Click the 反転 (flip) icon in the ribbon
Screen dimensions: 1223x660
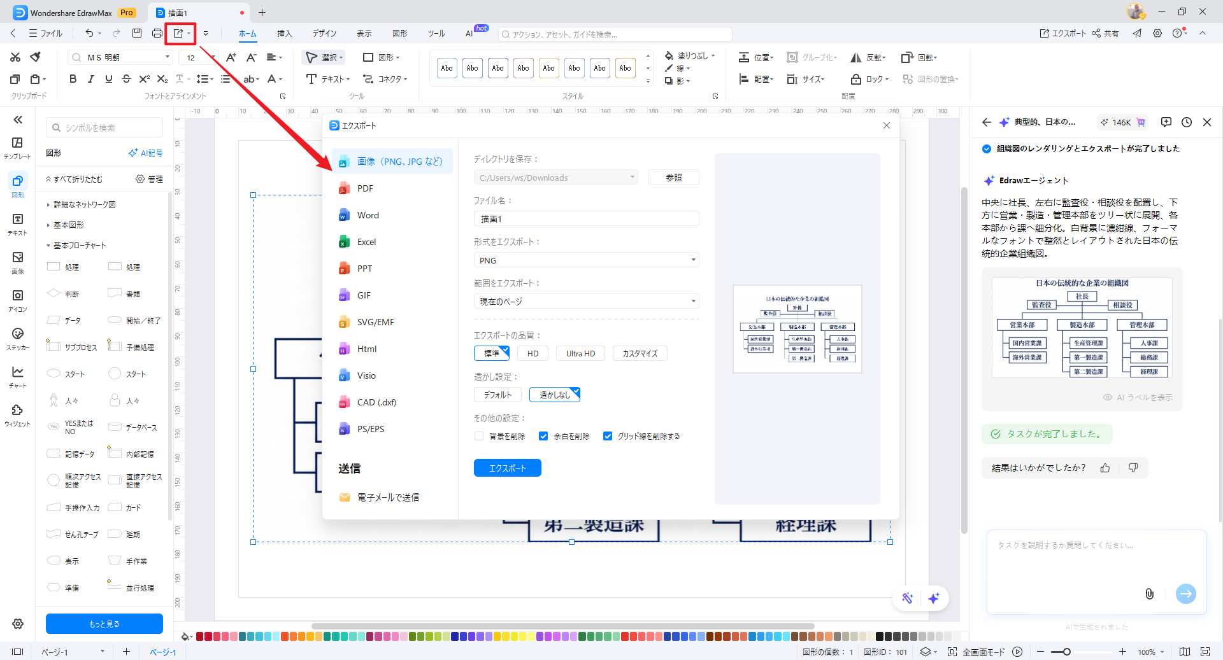(x=856, y=57)
